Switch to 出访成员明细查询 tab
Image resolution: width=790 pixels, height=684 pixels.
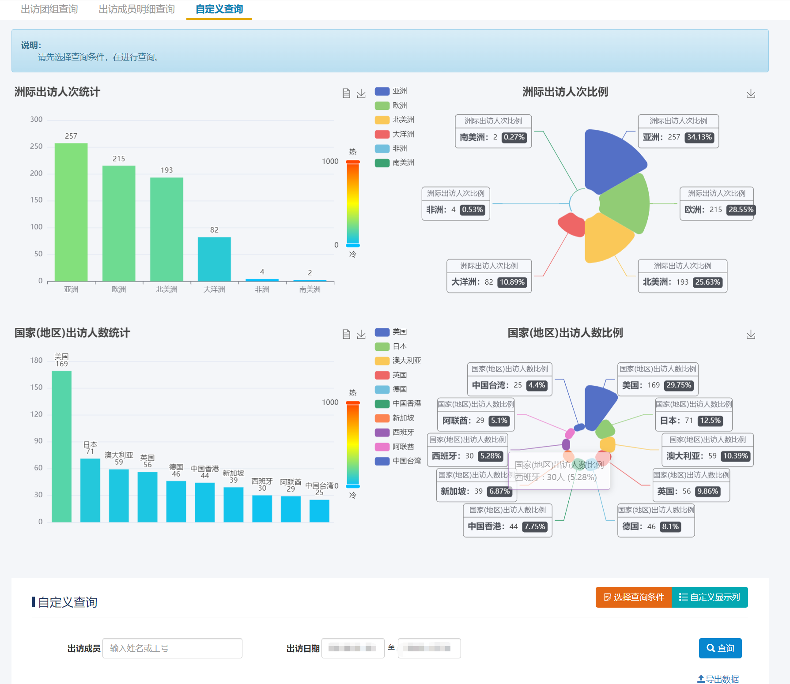coord(136,9)
